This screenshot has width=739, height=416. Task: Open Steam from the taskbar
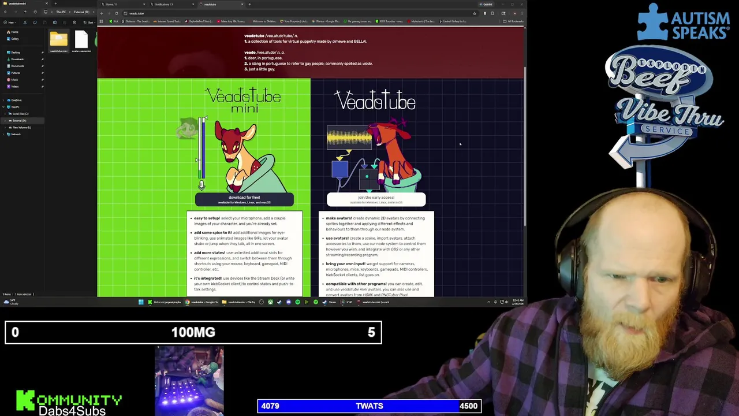pos(330,302)
